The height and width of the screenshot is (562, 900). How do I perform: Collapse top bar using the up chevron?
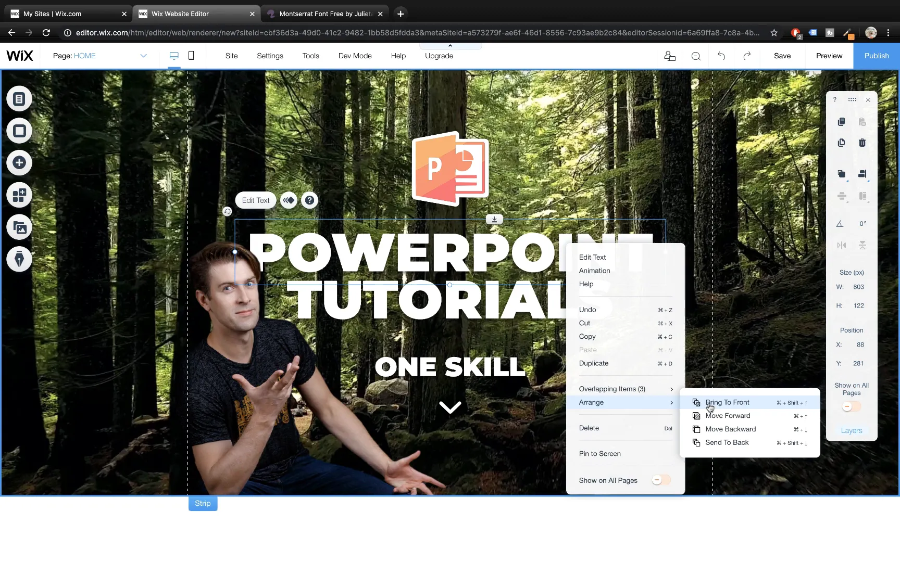click(x=451, y=46)
